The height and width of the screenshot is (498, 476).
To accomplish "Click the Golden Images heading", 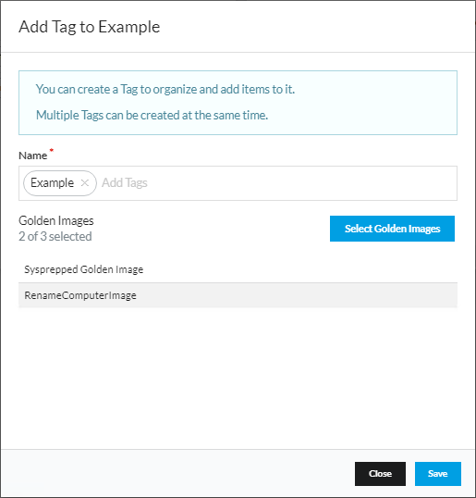I will coord(56,220).
